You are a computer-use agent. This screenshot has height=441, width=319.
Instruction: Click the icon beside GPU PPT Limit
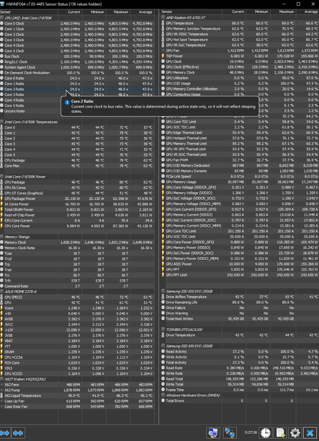[x=163, y=275]
